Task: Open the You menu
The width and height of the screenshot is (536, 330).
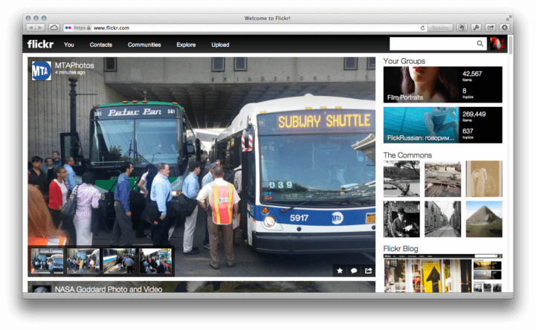Action: point(68,45)
